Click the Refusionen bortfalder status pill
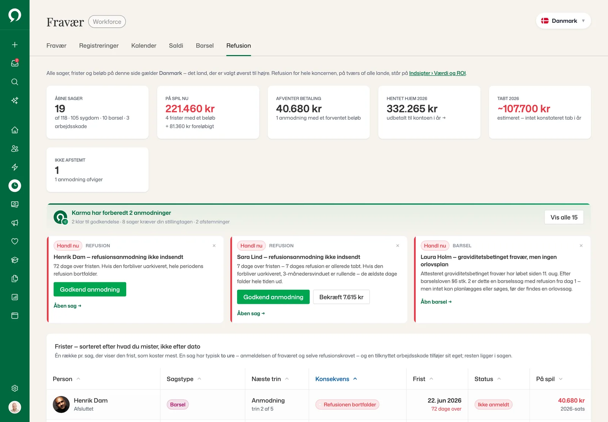 coord(347,405)
